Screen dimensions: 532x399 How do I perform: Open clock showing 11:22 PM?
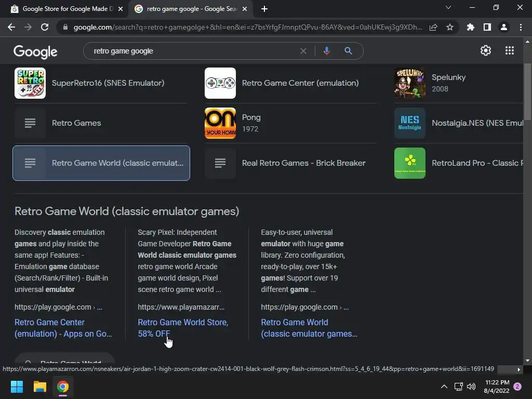497,387
